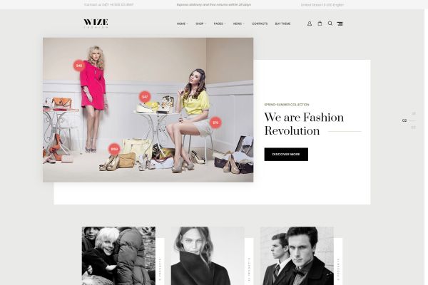Expand the Home menu dropdown
Viewport: 428px width, 285px height.
point(182,24)
